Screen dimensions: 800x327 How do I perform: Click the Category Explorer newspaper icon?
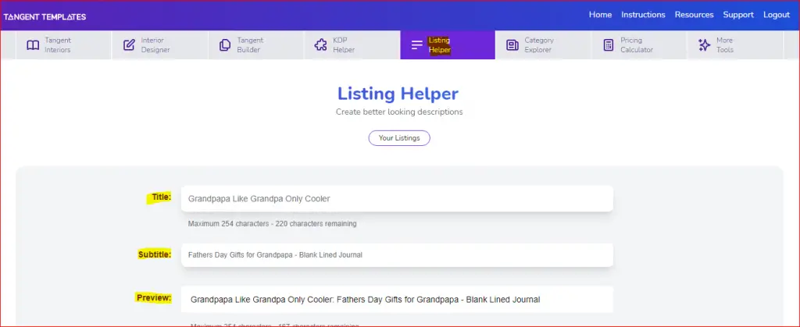pyautogui.click(x=512, y=44)
